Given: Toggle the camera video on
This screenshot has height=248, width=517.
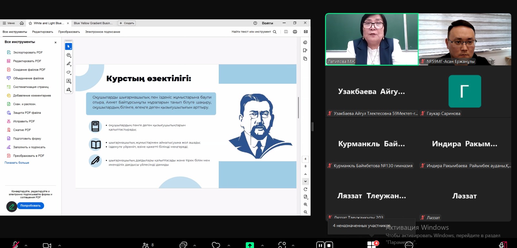Looking at the screenshot, I should pos(47,245).
